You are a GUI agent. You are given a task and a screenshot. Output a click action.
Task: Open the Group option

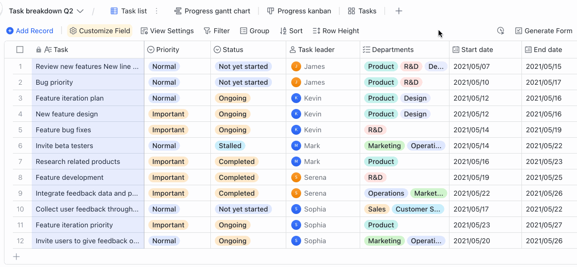point(255,31)
